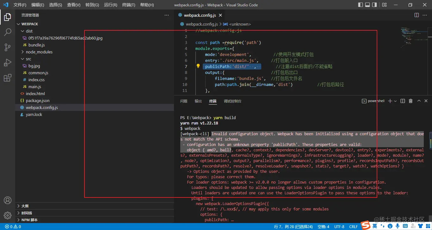
Task: Open yarn.lock file
Action: click(x=95, y=114)
